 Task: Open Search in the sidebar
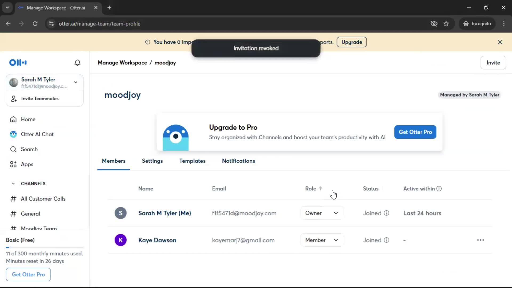(x=29, y=149)
